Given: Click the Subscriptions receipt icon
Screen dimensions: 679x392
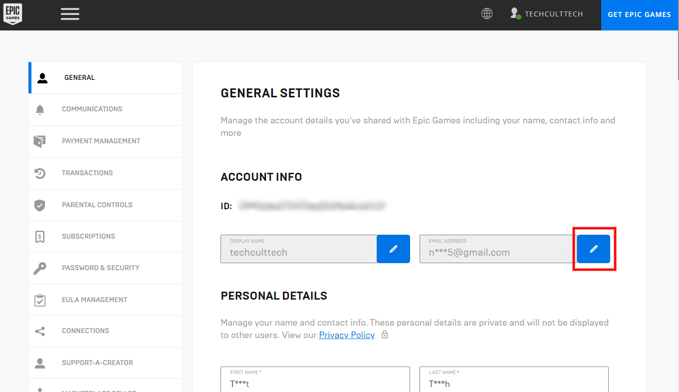Looking at the screenshot, I should tap(40, 237).
